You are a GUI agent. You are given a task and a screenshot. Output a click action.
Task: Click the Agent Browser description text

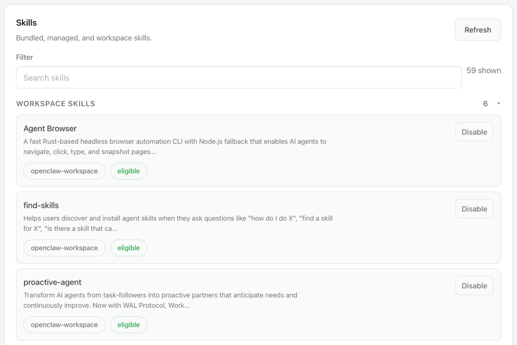175,146
